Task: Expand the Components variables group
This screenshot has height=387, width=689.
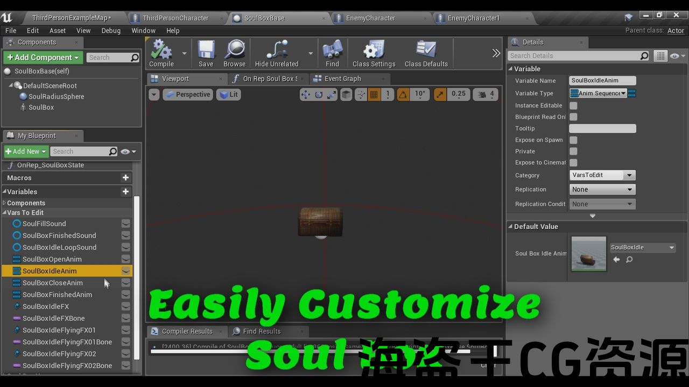Action: (5, 203)
